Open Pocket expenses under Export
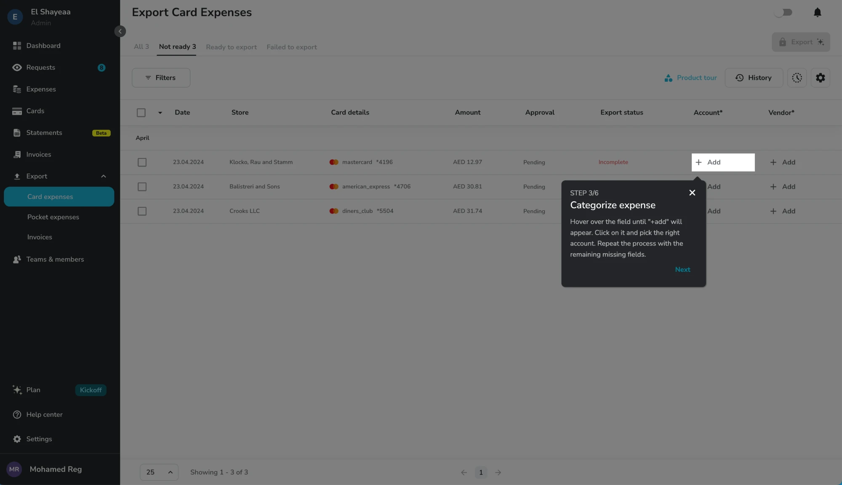Screen dimensions: 842x485 coord(53,217)
